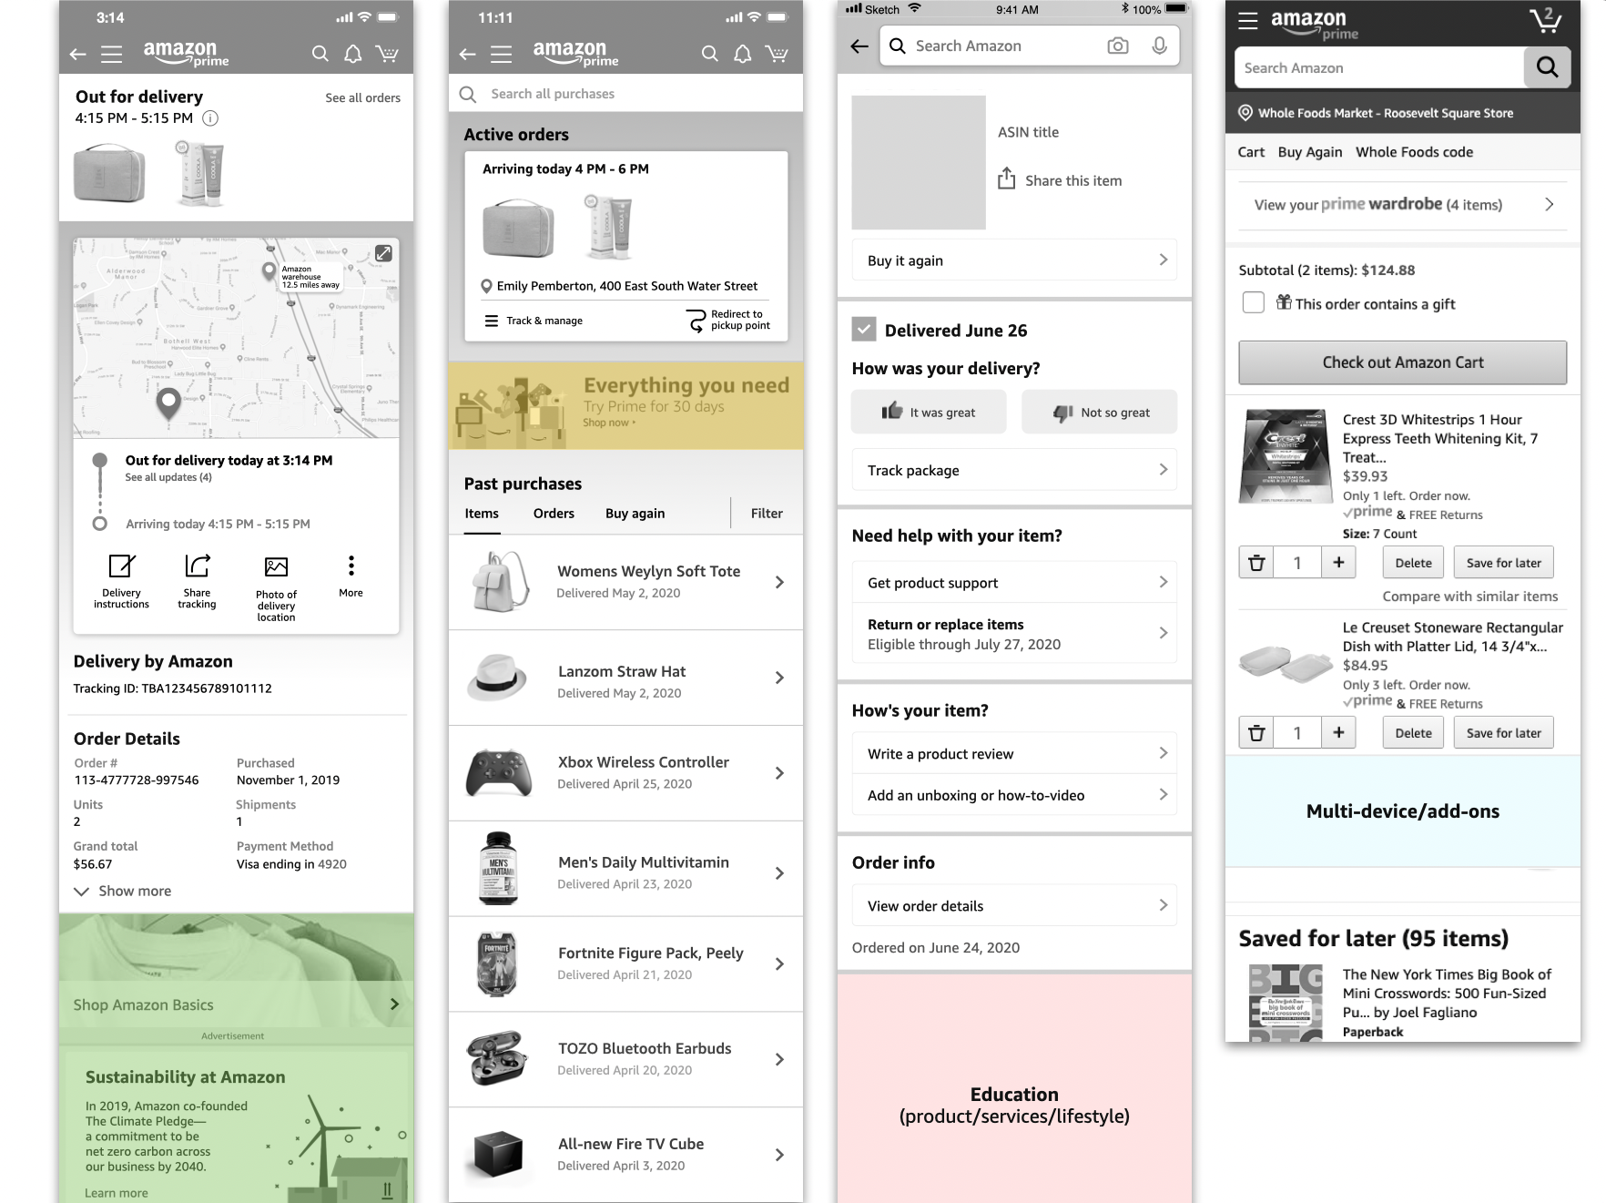Viewport: 1606px width, 1203px height.
Task: Open View your prime wardrobe row
Action: [1402, 204]
